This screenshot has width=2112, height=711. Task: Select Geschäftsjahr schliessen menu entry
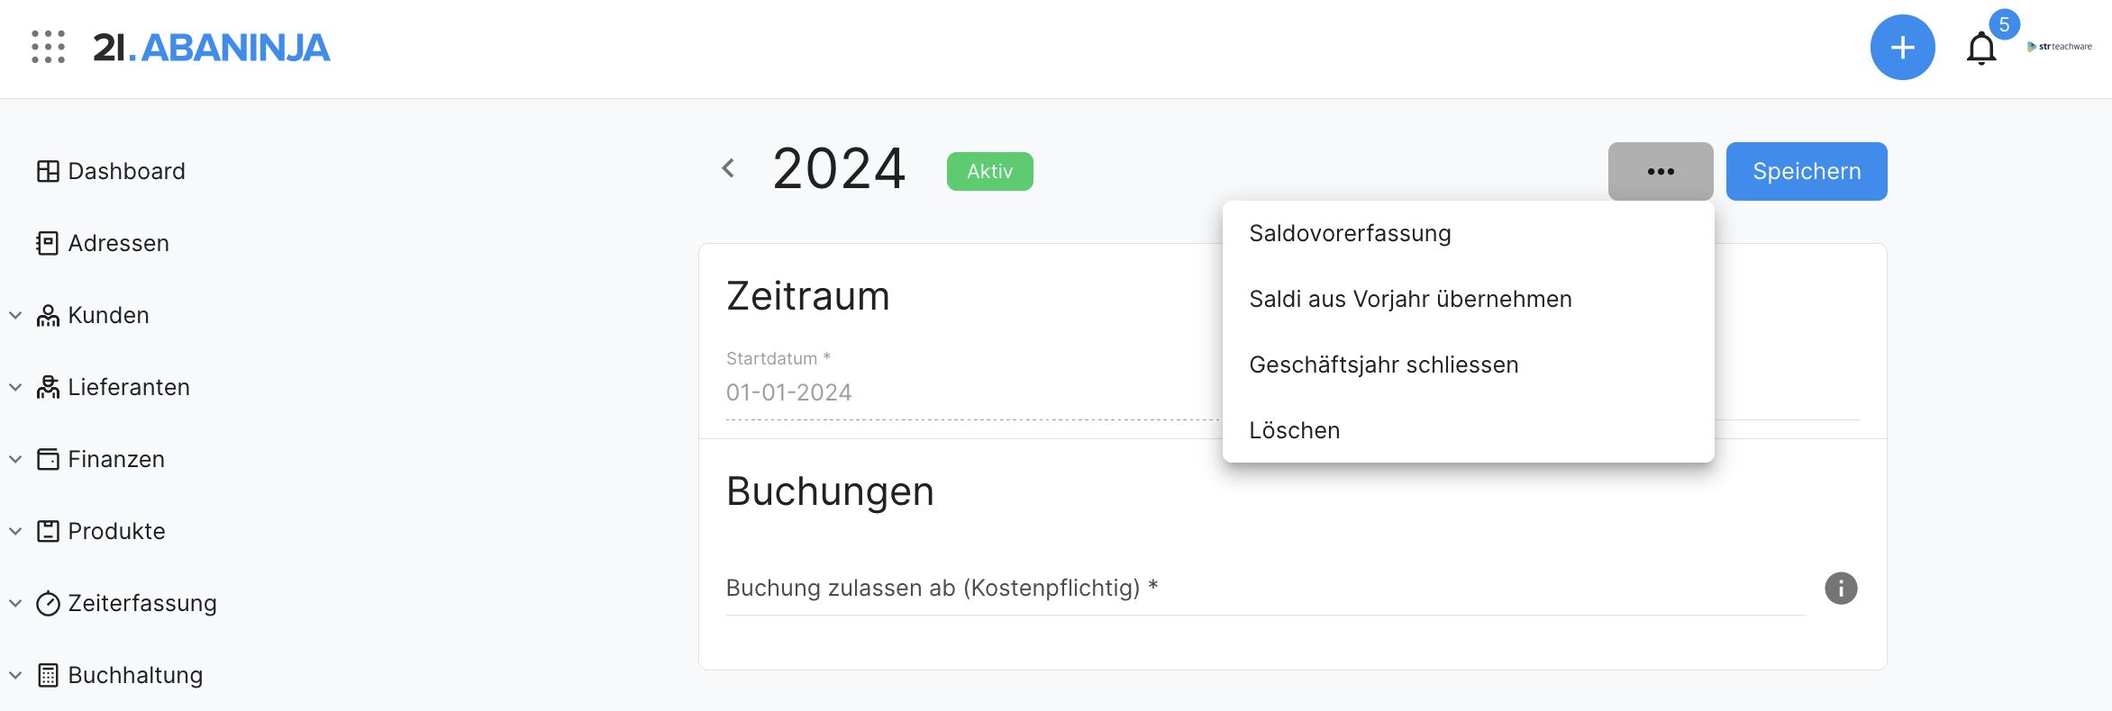(1383, 364)
